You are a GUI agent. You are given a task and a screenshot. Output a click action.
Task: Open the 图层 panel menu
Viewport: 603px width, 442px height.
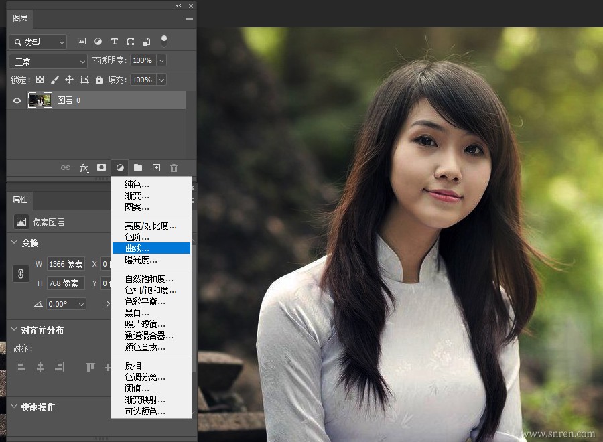pos(190,19)
